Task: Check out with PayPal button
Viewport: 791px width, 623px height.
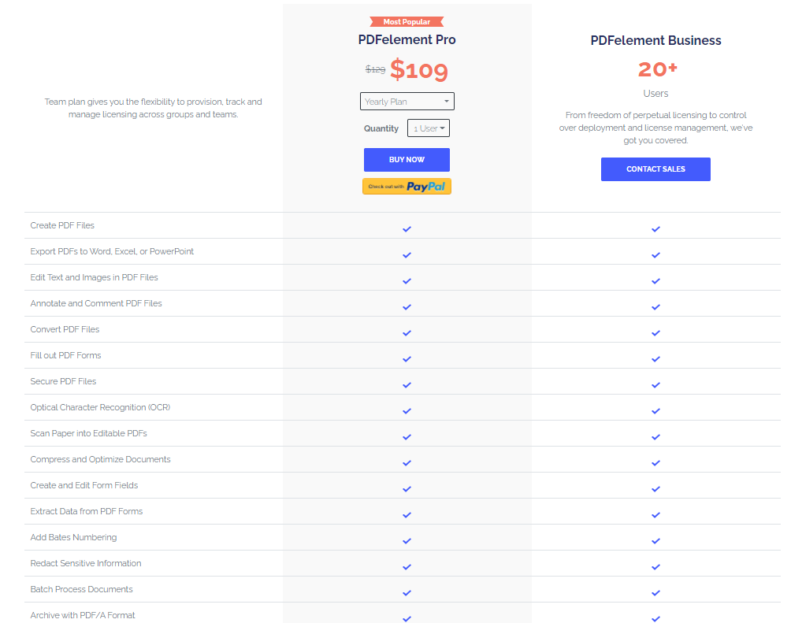Action: click(x=407, y=187)
